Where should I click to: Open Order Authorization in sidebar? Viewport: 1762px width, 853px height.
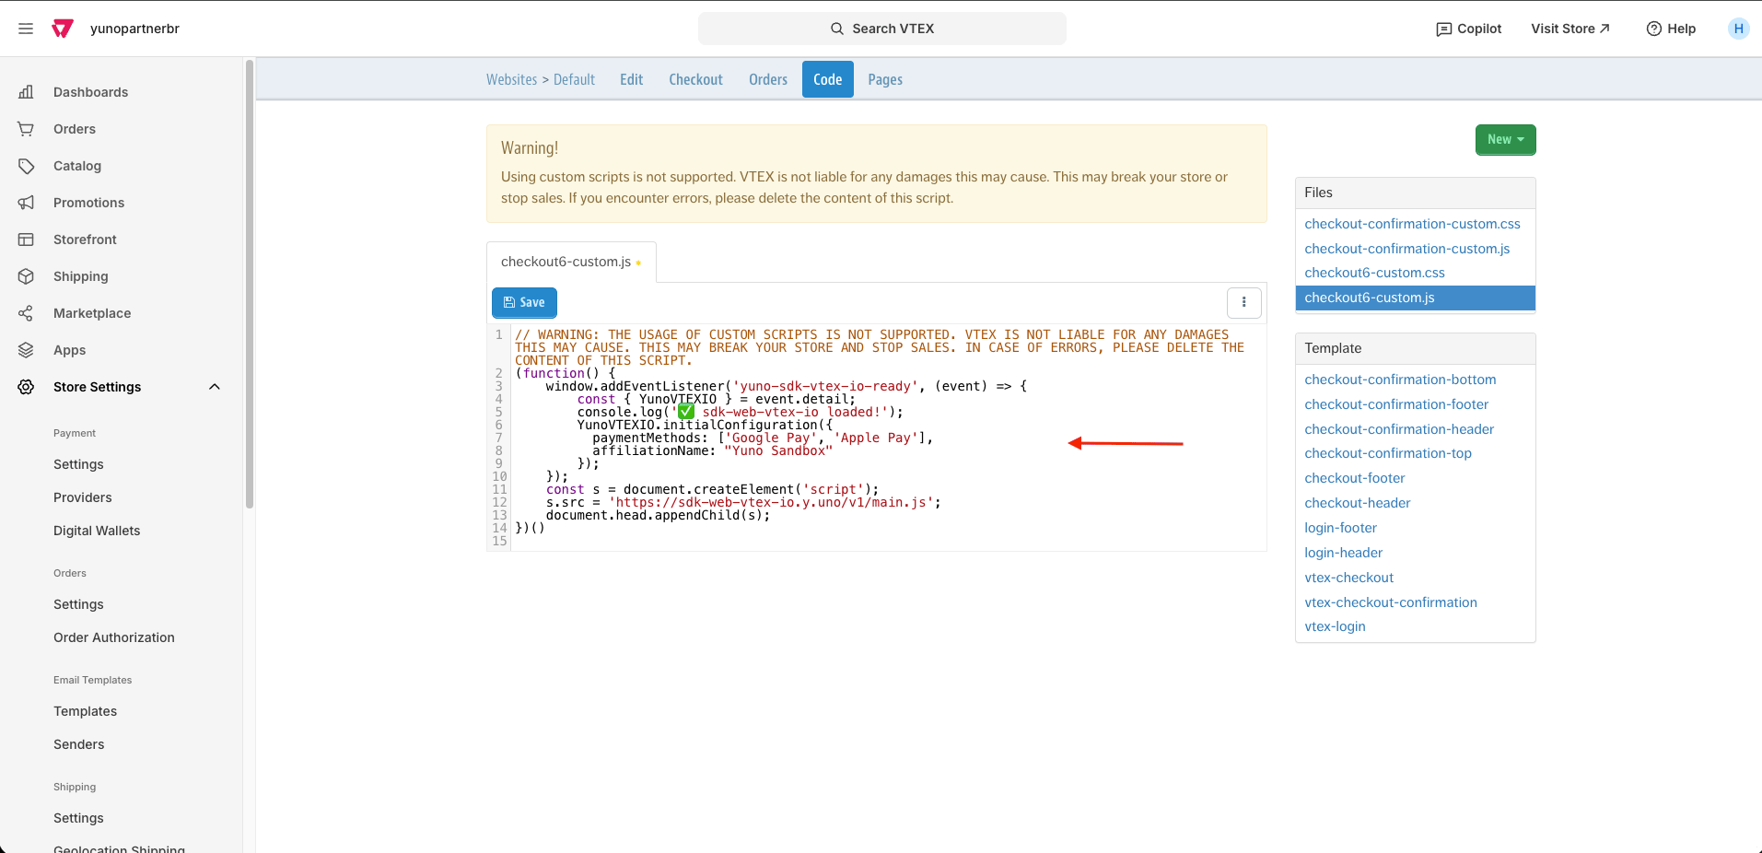click(x=113, y=637)
